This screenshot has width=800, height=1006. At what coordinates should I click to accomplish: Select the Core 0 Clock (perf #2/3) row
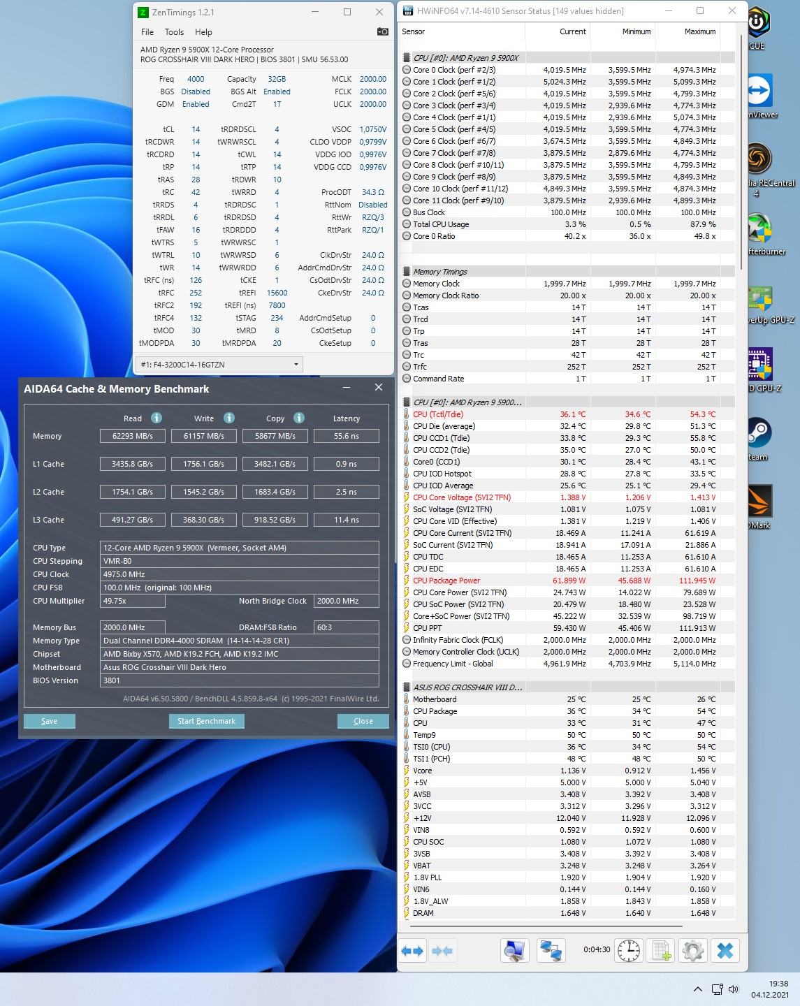(x=568, y=70)
